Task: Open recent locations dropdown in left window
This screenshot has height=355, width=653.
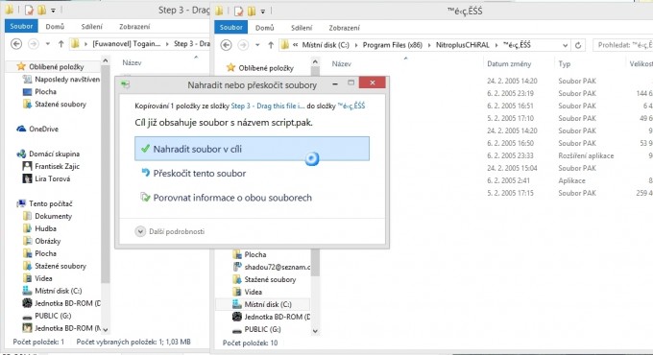Action: [47, 44]
